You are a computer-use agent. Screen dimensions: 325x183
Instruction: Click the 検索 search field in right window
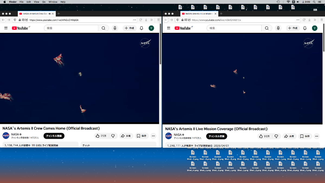[234, 28]
